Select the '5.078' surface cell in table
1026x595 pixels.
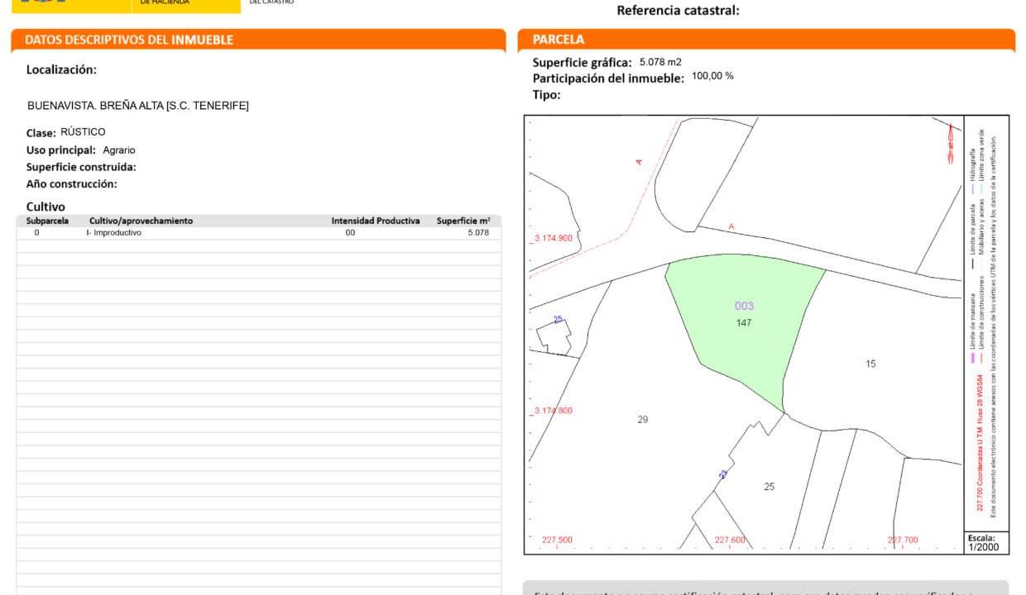coord(478,233)
